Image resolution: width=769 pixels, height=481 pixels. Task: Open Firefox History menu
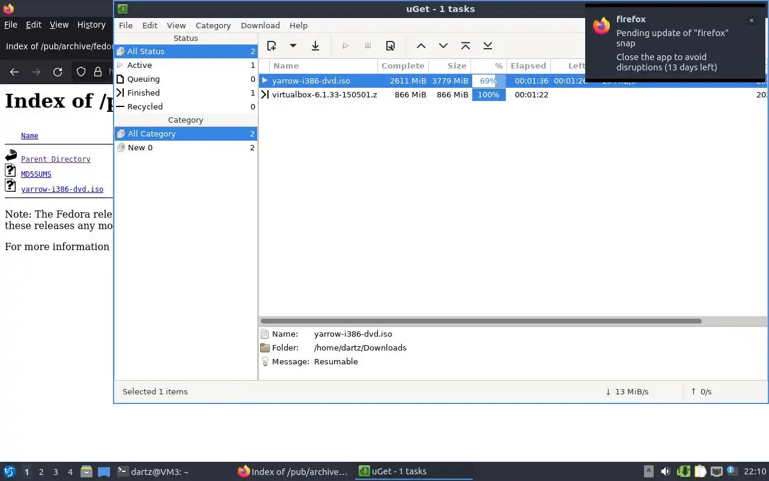pos(91,25)
